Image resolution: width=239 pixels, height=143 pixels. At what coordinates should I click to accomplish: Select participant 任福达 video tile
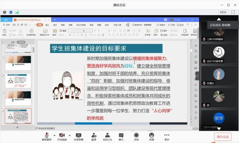click(219, 76)
